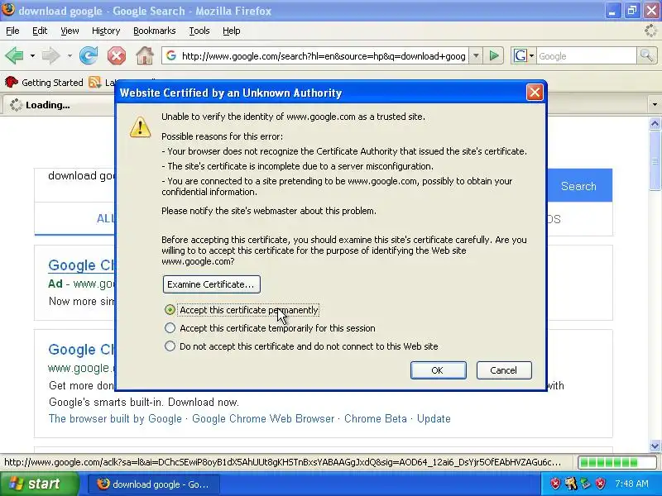662x496 pixels.
Task: Click the Windows start button
Action: click(39, 484)
